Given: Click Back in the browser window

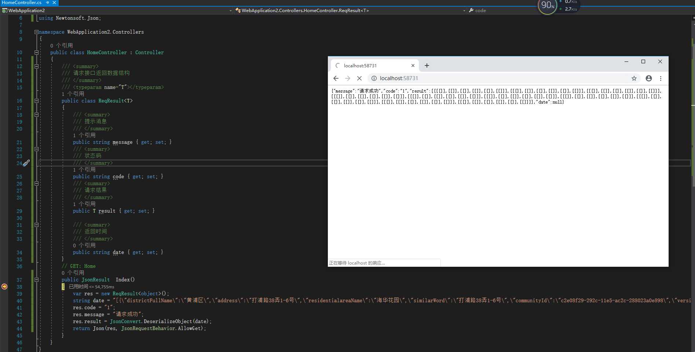Looking at the screenshot, I should click(x=336, y=78).
